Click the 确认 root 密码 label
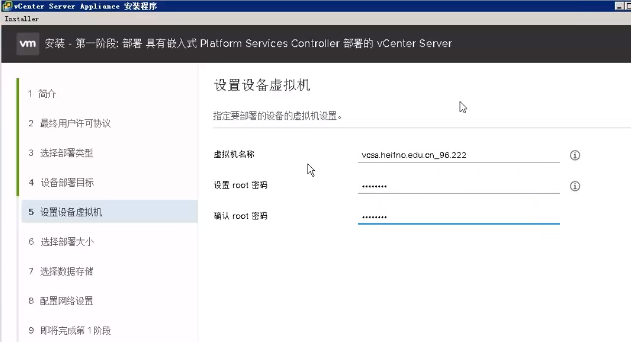Screen dimensions: 631x342 click(x=240, y=216)
